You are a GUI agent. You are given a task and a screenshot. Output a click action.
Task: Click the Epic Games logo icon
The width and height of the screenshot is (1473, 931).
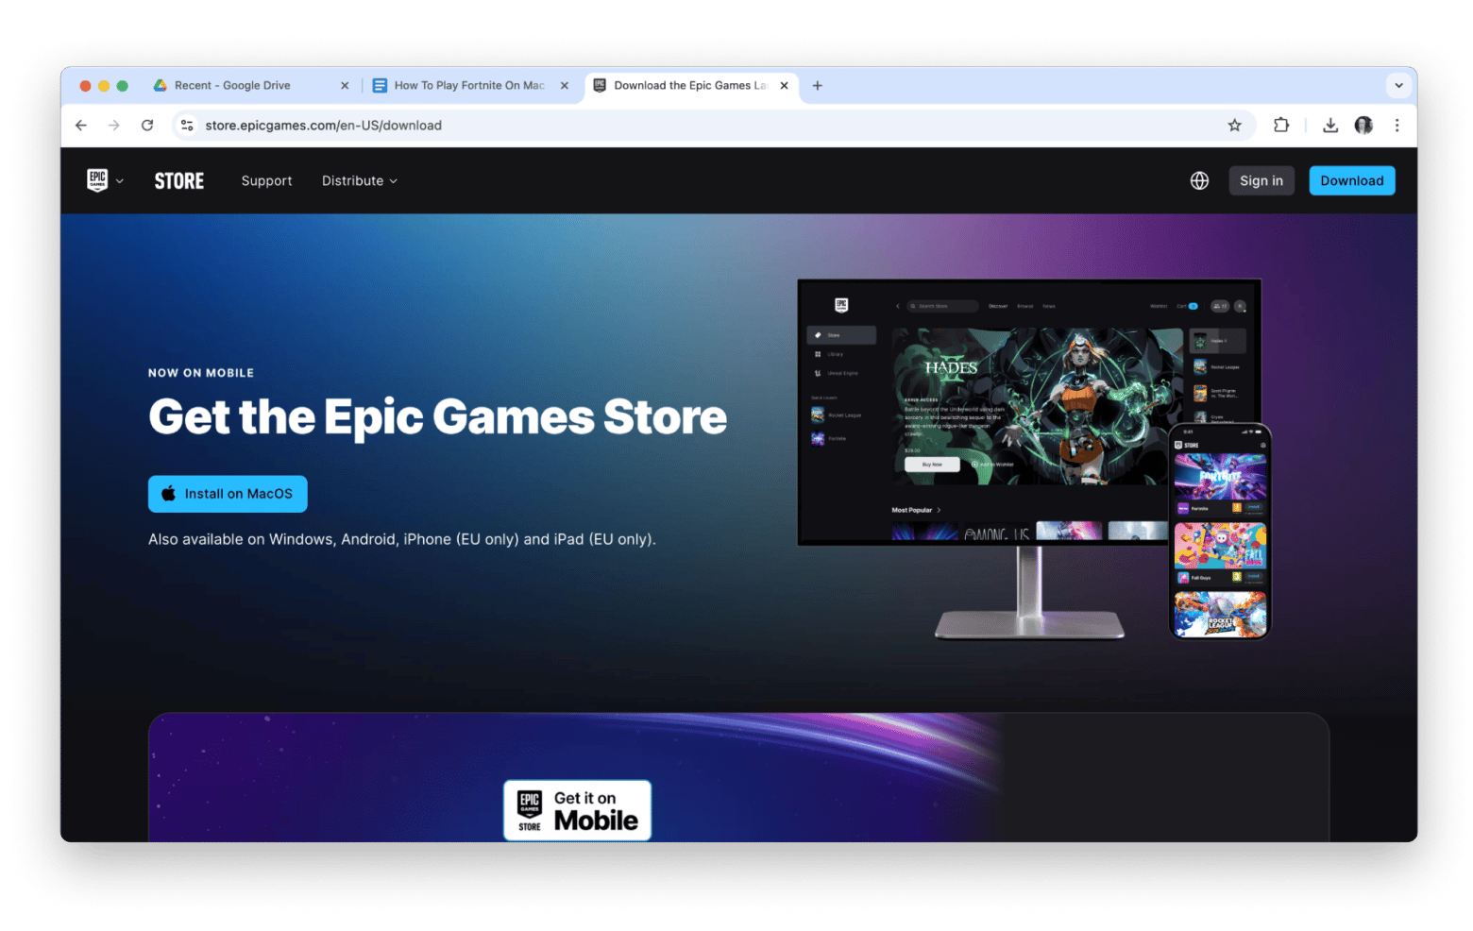[97, 180]
